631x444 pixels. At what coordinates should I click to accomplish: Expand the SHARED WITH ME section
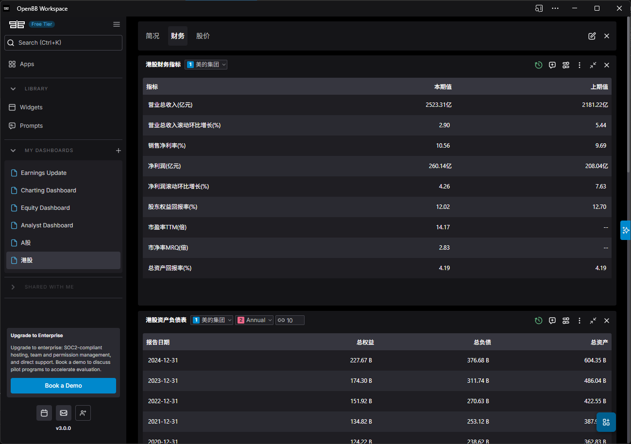tap(13, 287)
